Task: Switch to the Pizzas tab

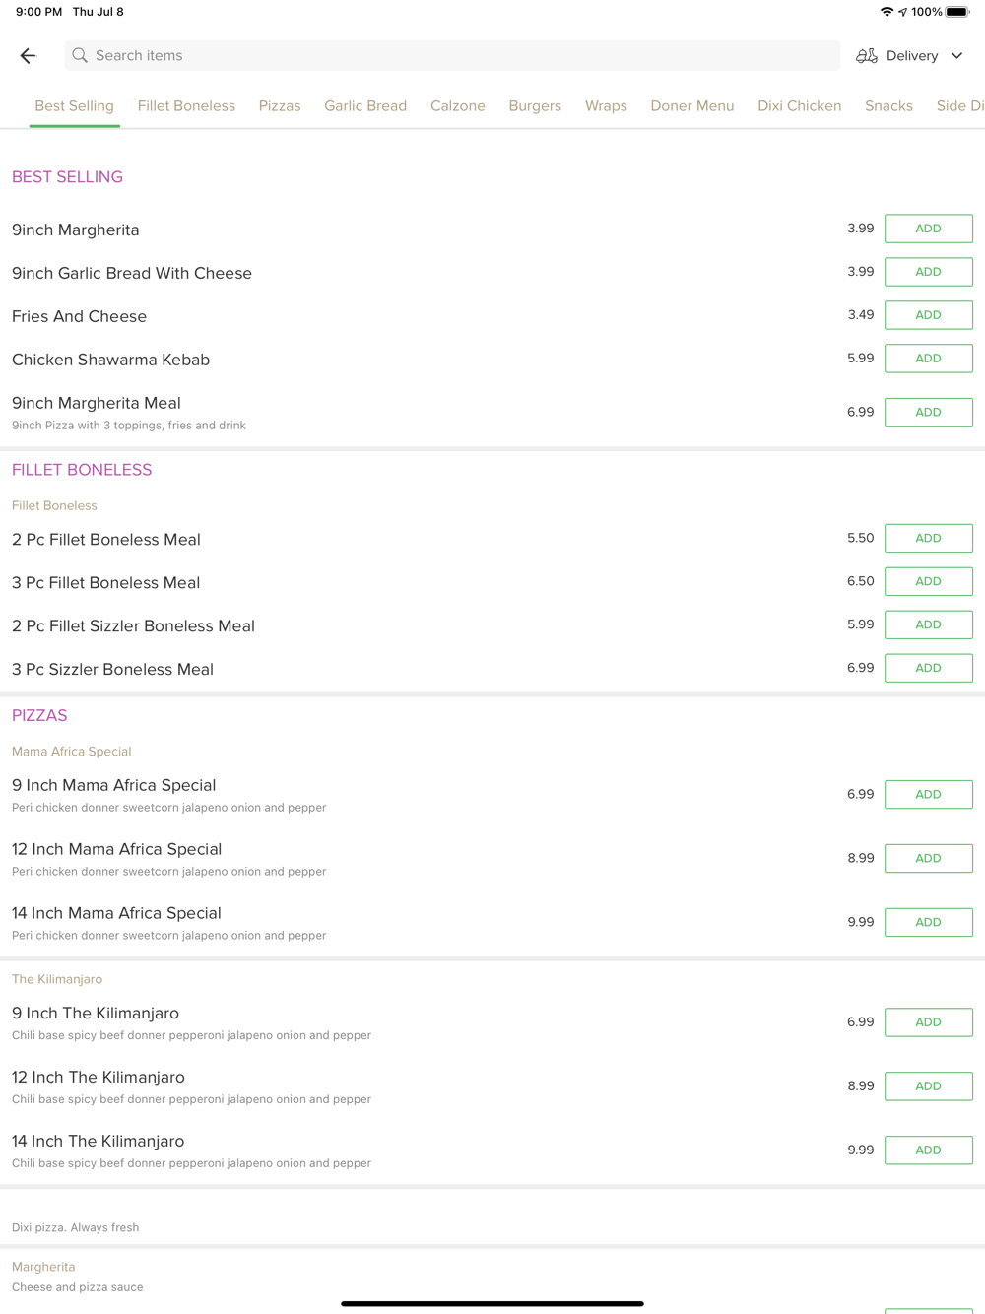Action: click(x=280, y=106)
